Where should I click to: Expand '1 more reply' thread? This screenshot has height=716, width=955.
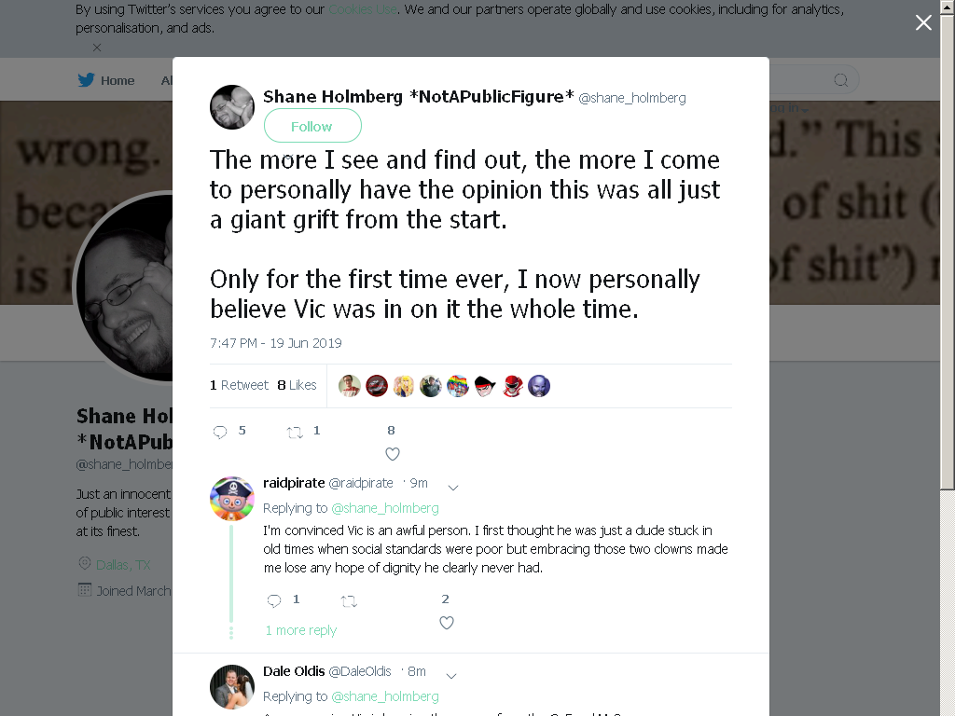(301, 630)
